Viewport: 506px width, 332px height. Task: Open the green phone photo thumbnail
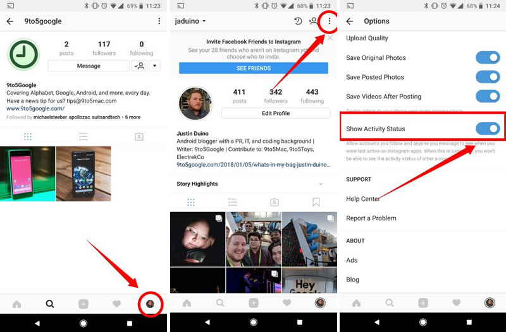pyautogui.click(x=28, y=174)
